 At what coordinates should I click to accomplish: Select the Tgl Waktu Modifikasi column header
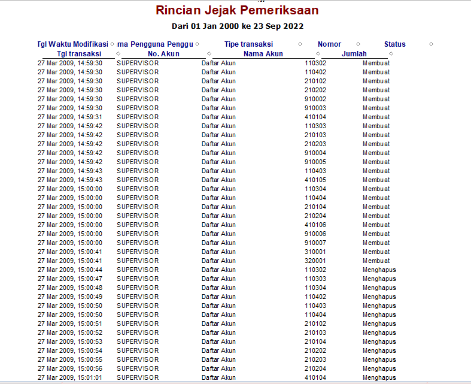coord(72,44)
